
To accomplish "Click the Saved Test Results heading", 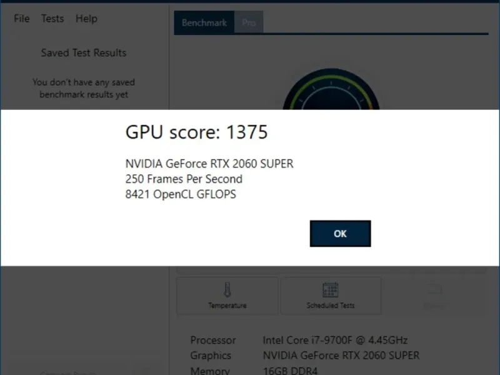I will [84, 52].
